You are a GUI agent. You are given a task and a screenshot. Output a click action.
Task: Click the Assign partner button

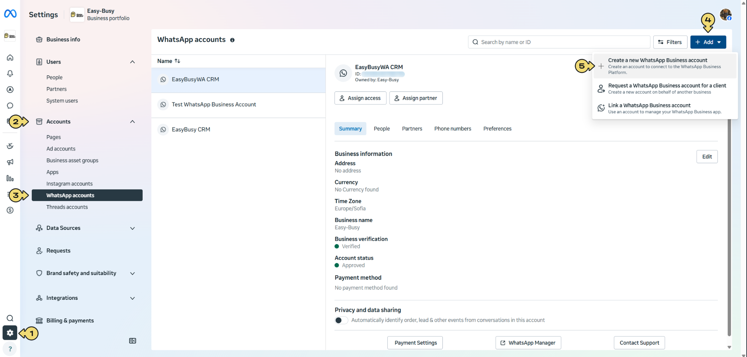point(416,98)
